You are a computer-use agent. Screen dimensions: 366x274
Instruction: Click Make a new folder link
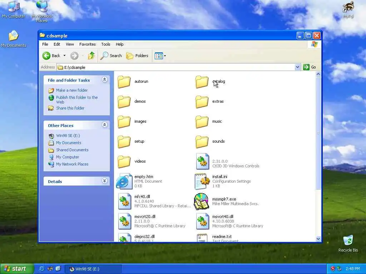[x=72, y=90]
